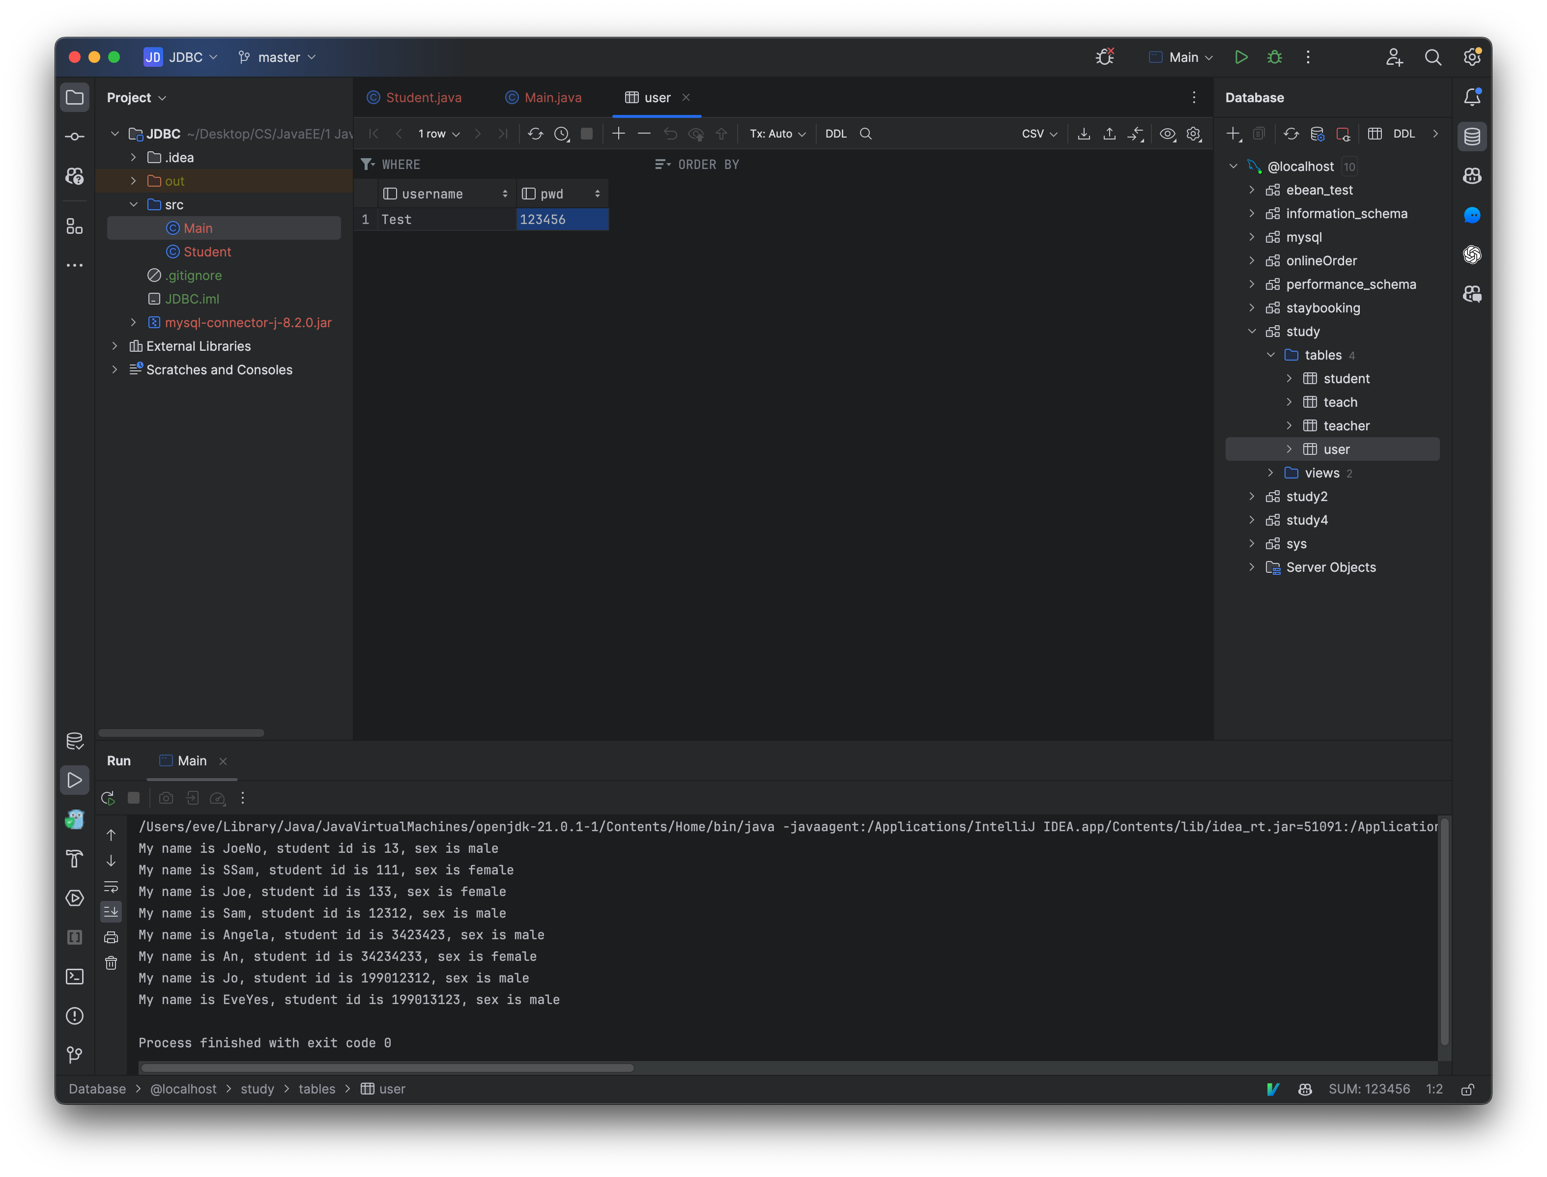Add a new row to the user table
The width and height of the screenshot is (1547, 1177).
[x=618, y=133]
